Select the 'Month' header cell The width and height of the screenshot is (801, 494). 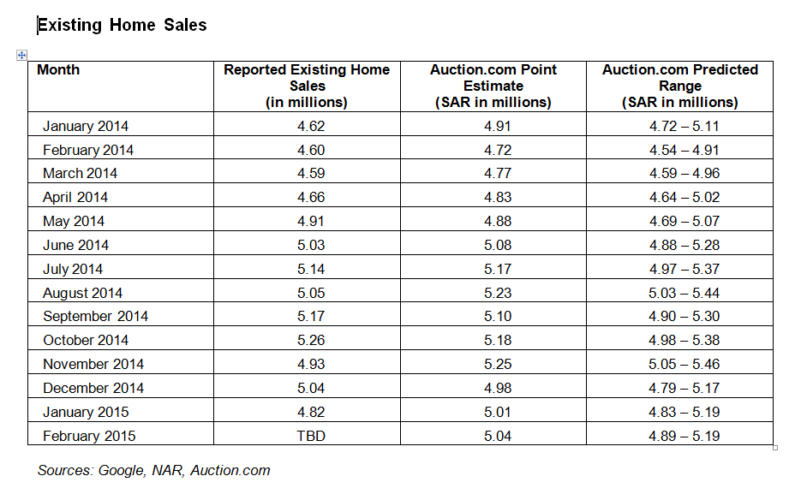[58, 70]
